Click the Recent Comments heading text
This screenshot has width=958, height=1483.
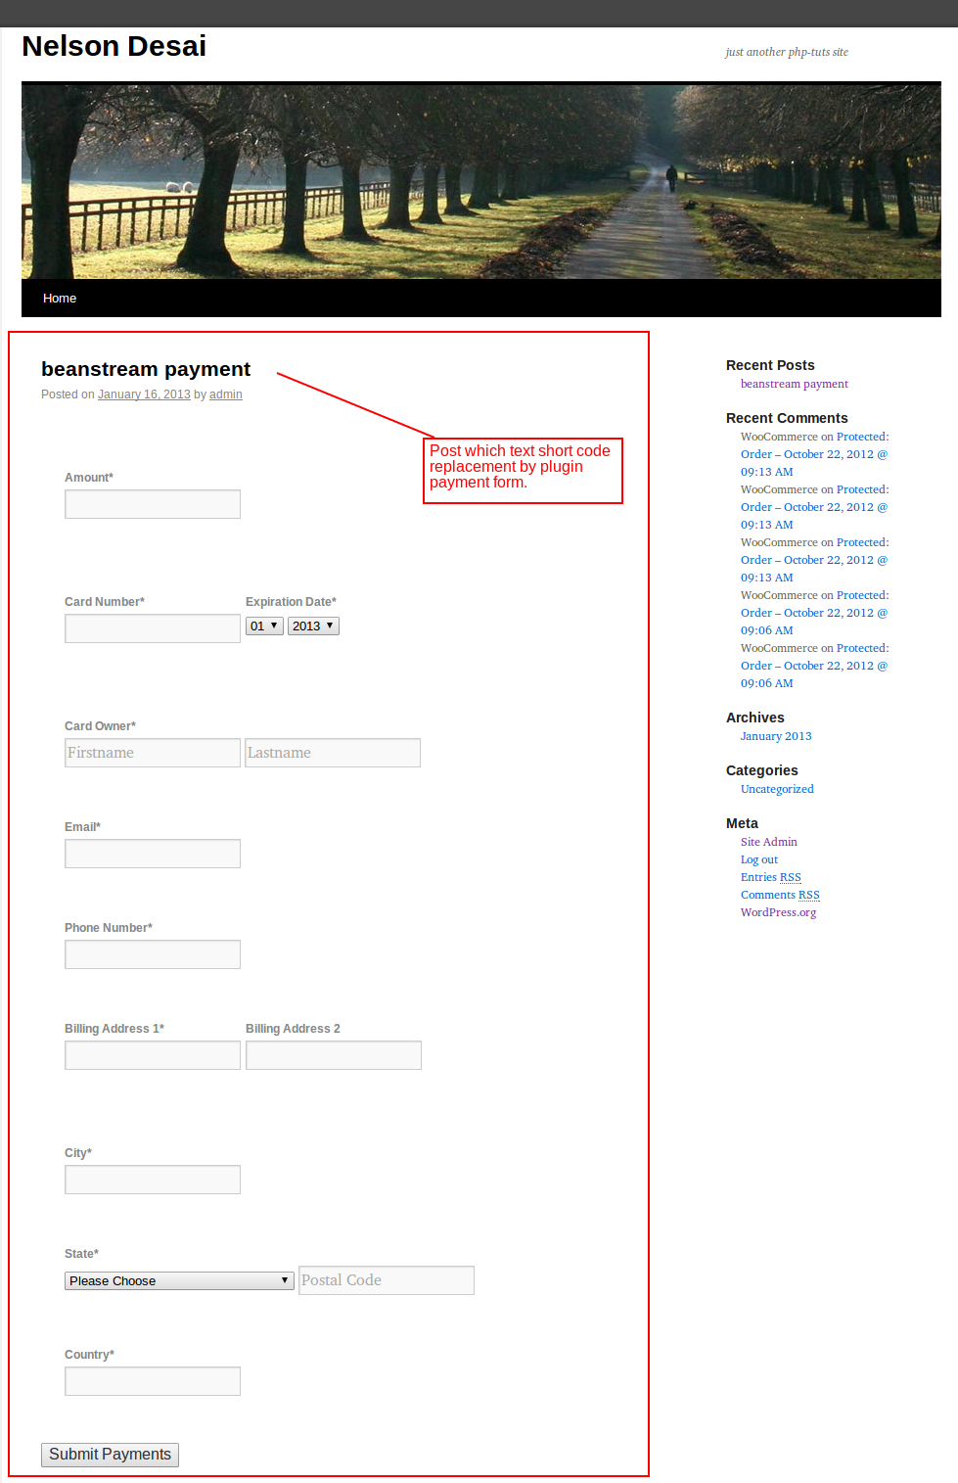tap(787, 418)
